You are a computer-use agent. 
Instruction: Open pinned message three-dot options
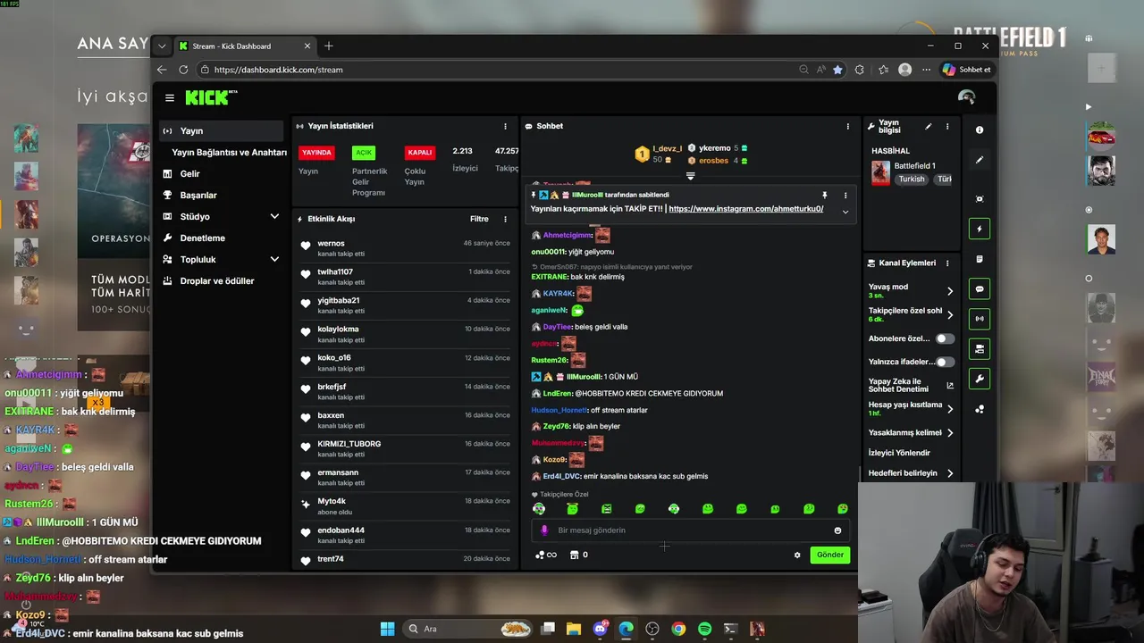click(x=845, y=195)
